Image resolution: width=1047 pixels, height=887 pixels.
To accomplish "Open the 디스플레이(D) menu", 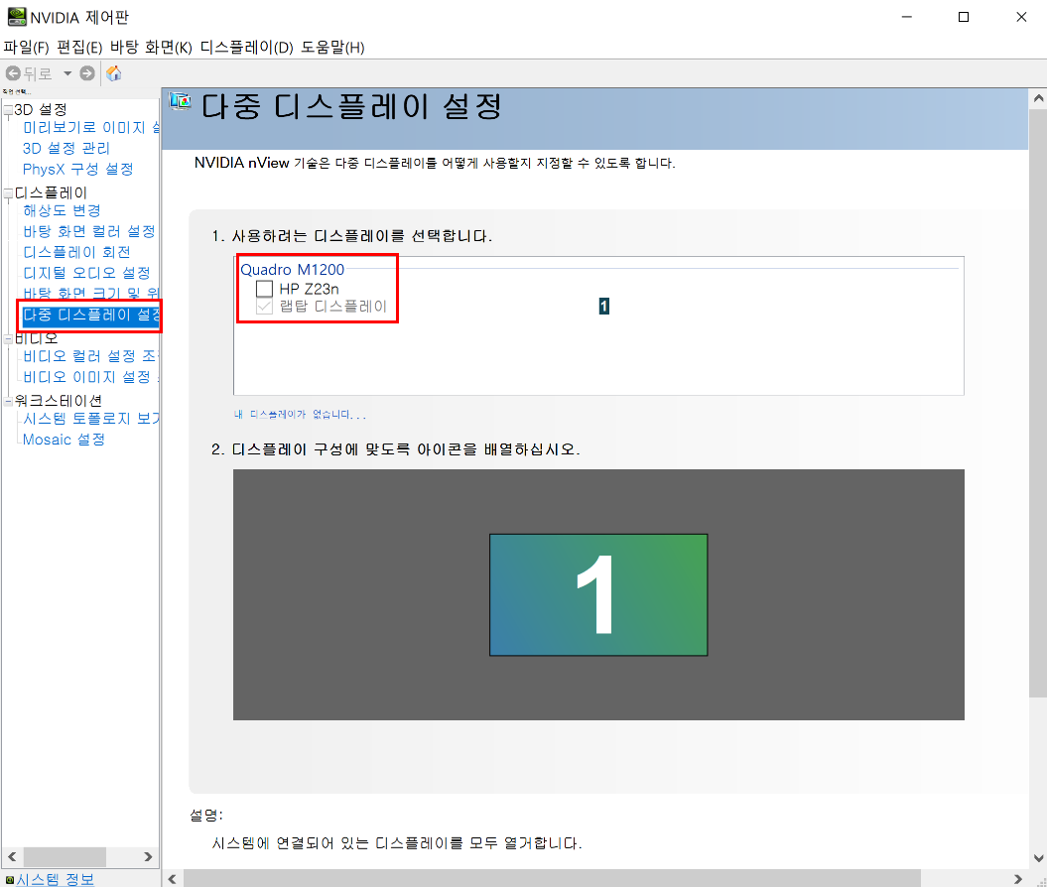I will pyautogui.click(x=246, y=48).
